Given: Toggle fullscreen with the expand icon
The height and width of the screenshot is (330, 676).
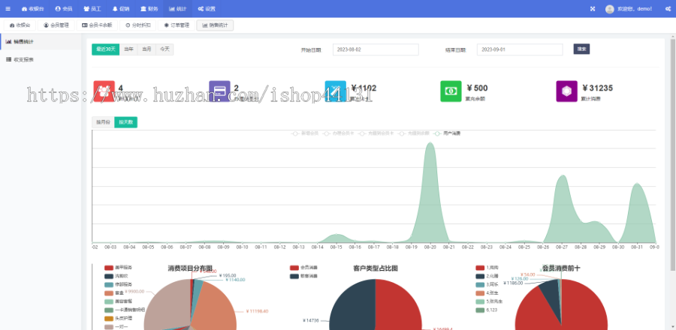Looking at the screenshot, I should (x=593, y=8).
